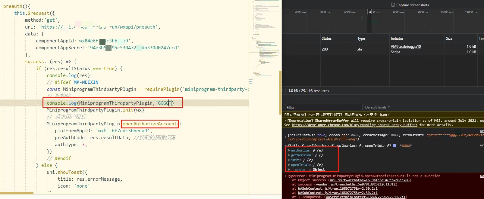
Task: Click the icon: 'none' code line
Action: click(x=74, y=186)
